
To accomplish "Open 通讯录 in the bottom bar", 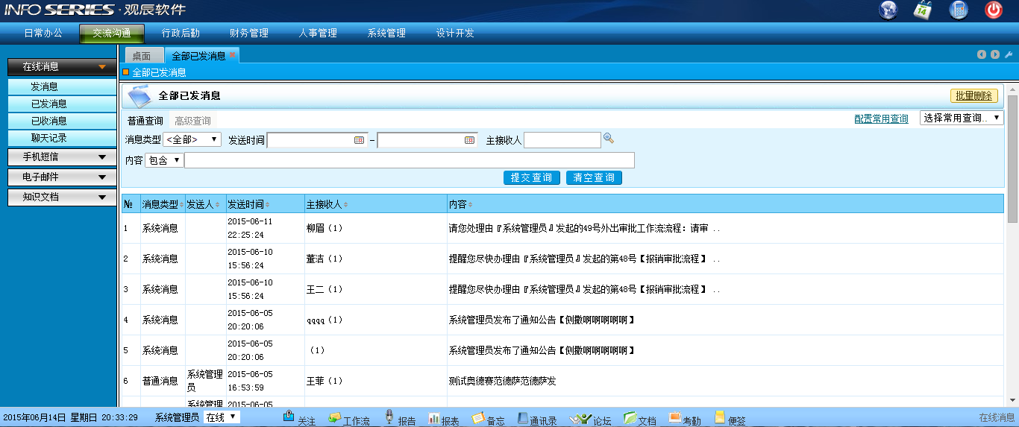I will pyautogui.click(x=537, y=419).
